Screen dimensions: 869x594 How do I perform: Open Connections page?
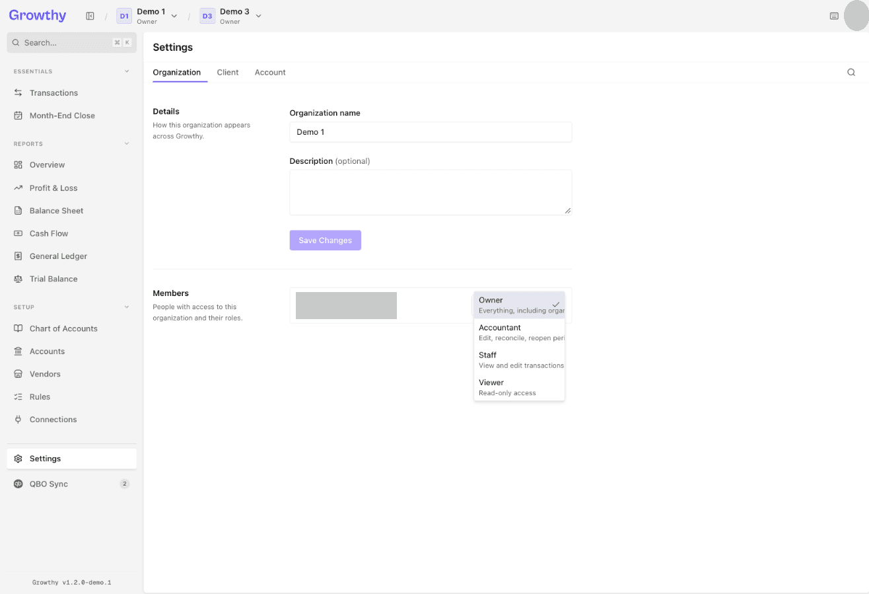72,420
